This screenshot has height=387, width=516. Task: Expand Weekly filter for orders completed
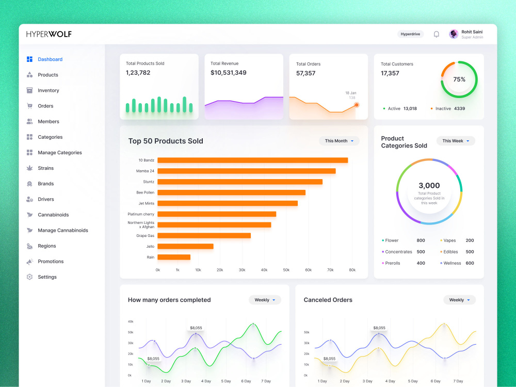pyautogui.click(x=265, y=300)
